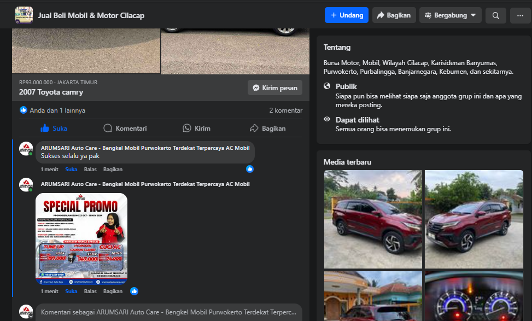Screen dimensions: 532x321
Task: Click the Komentari comment button
Action: [125, 129]
